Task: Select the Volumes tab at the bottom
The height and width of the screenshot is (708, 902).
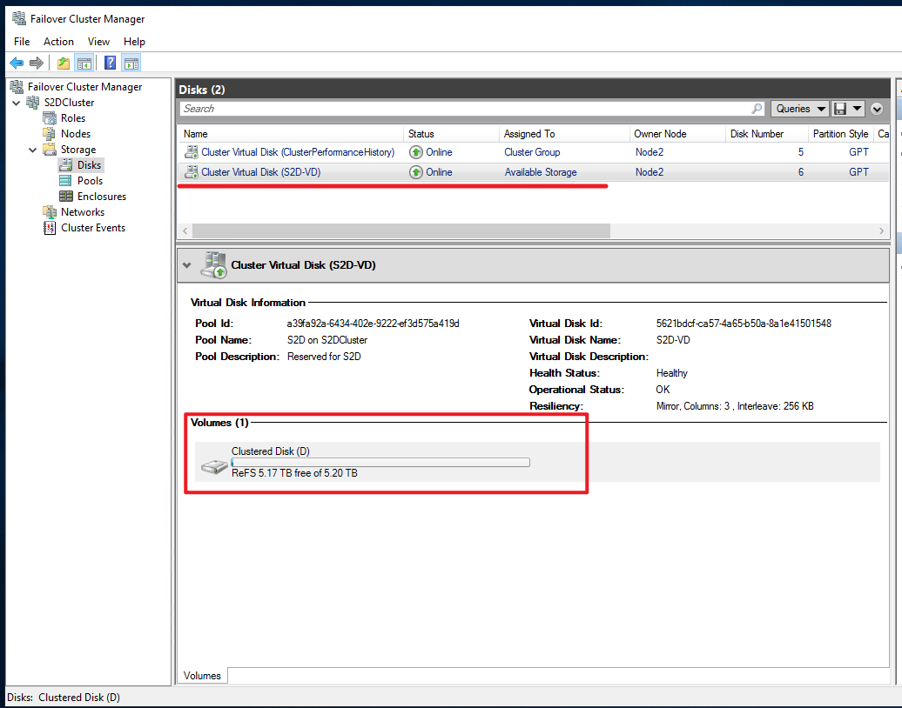Action: click(x=202, y=676)
